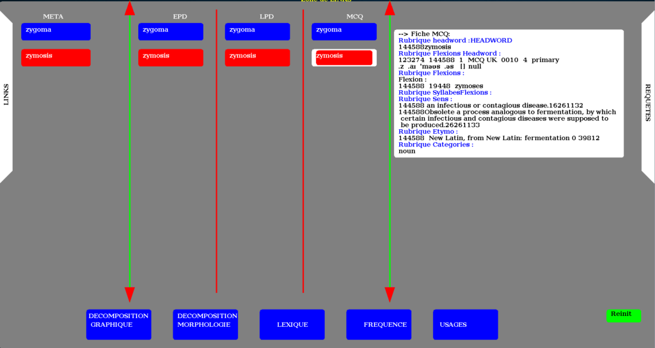Click the EPD column header

coord(180,17)
